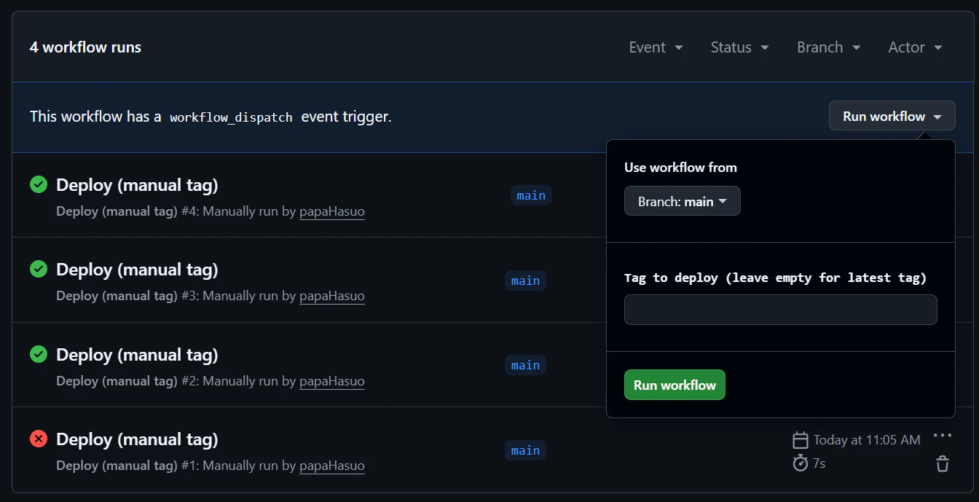The height and width of the screenshot is (502, 979).
Task: Focus the Tag to deploy input field
Action: click(x=781, y=310)
